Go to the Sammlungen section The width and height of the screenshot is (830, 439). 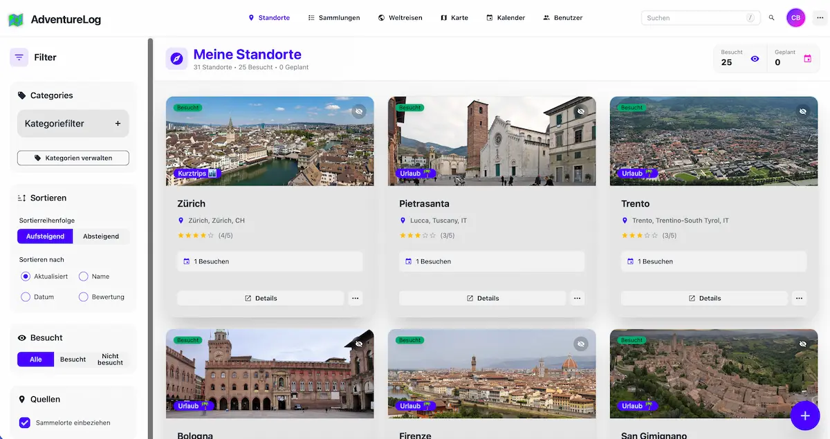(x=334, y=17)
